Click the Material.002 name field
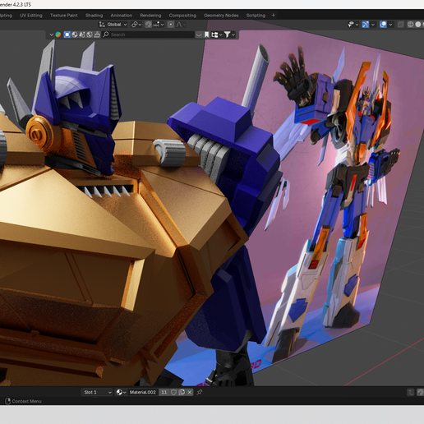 pyautogui.click(x=143, y=392)
